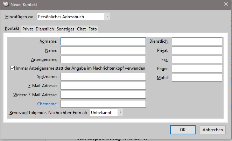The height and width of the screenshot is (141, 232).
Task: Click the Abbrechen button
Action: click(x=212, y=129)
